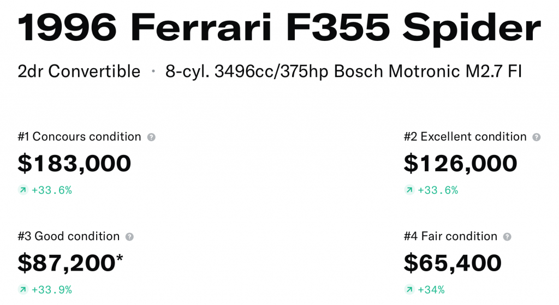
Task: Click the 8-cyl. 3496cc/375hp engine description
Action: tap(343, 71)
